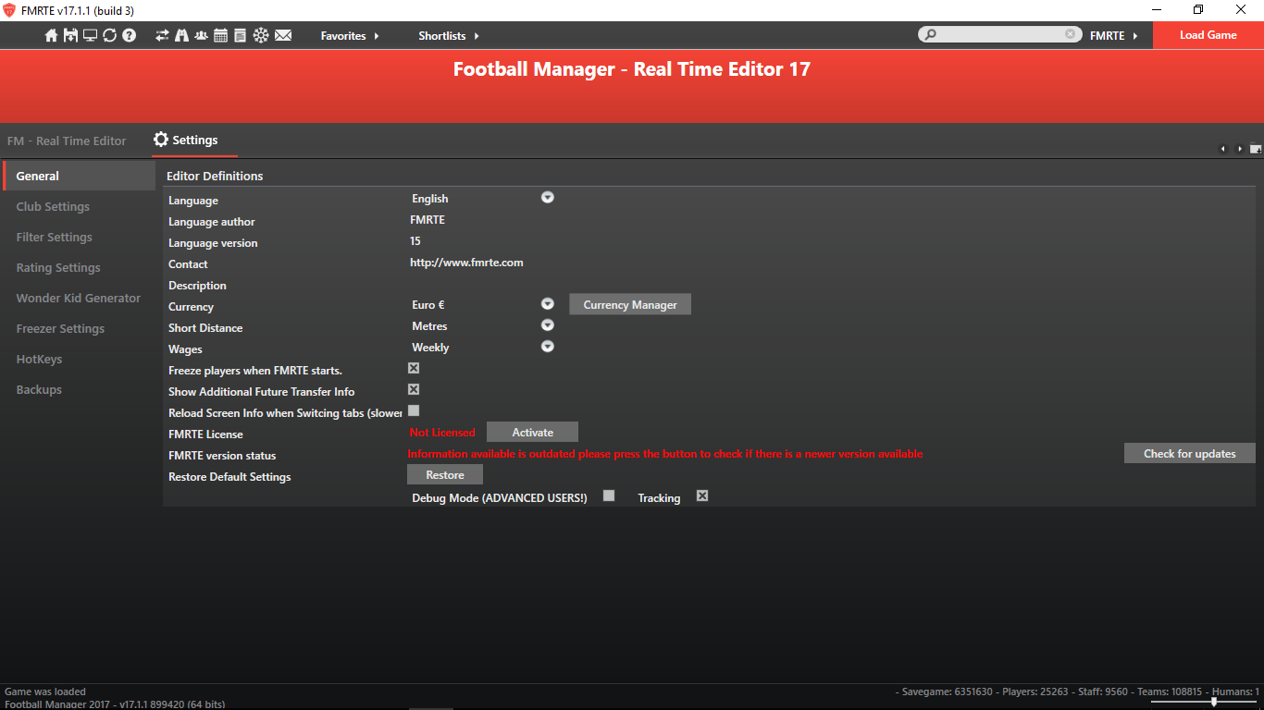Toggle the Tracking checkbox

tap(702, 496)
